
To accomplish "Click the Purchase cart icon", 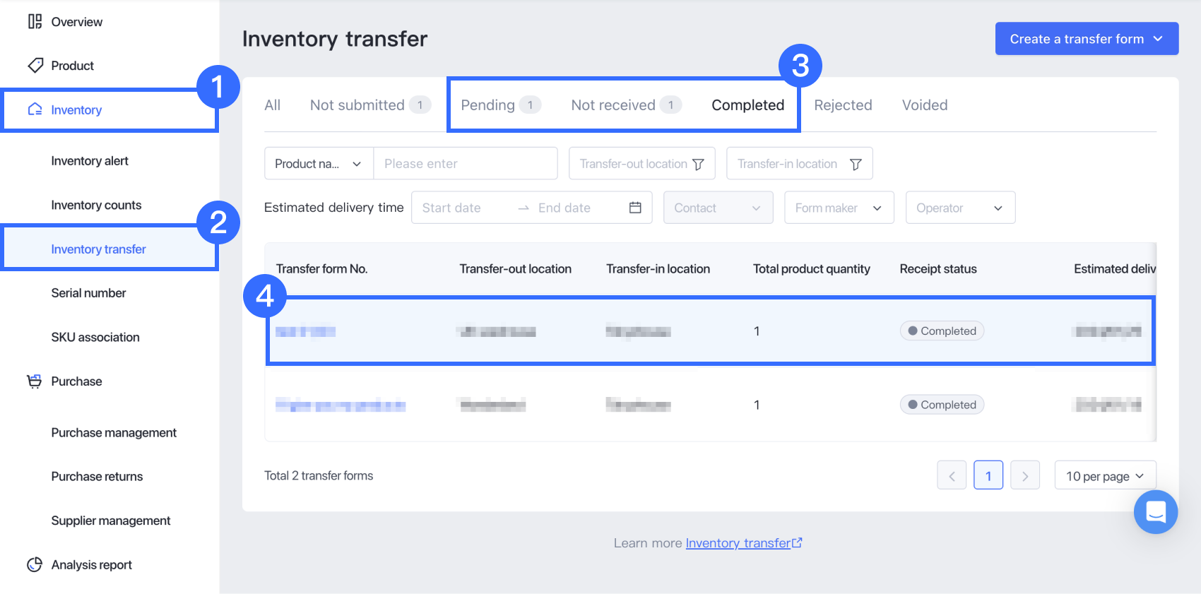I will pos(34,381).
